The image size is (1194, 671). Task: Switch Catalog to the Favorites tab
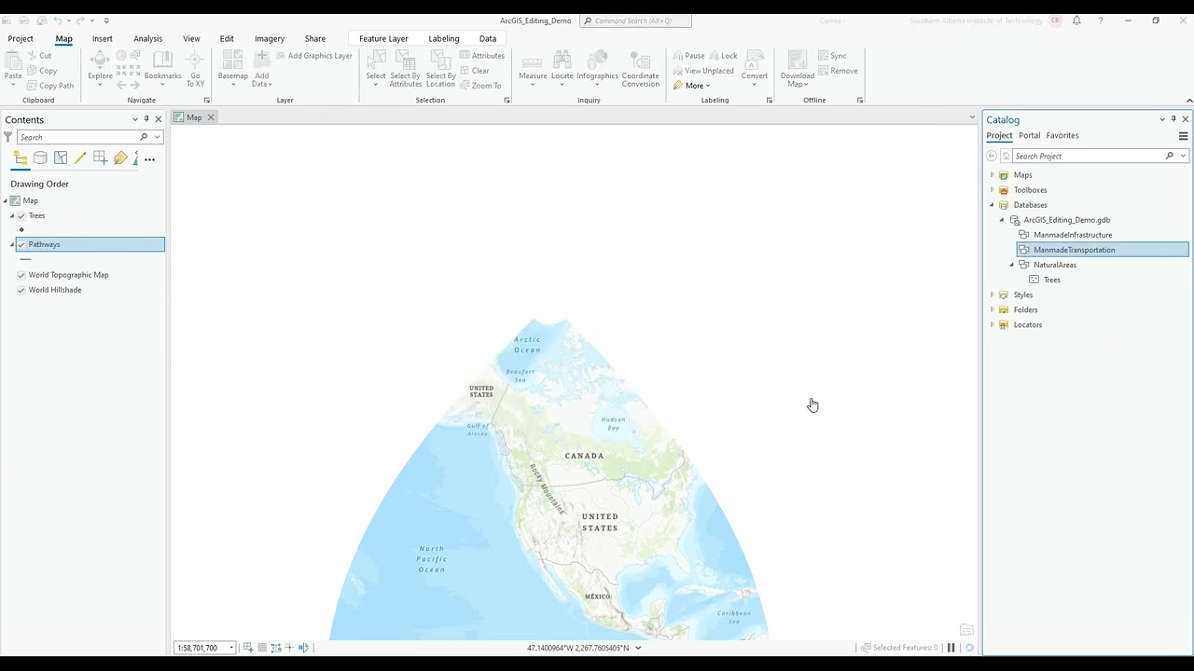(x=1062, y=136)
